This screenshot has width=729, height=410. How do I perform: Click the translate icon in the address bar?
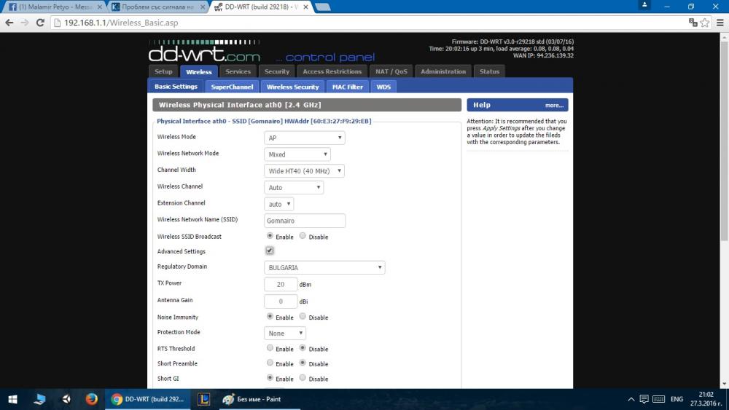tap(693, 23)
